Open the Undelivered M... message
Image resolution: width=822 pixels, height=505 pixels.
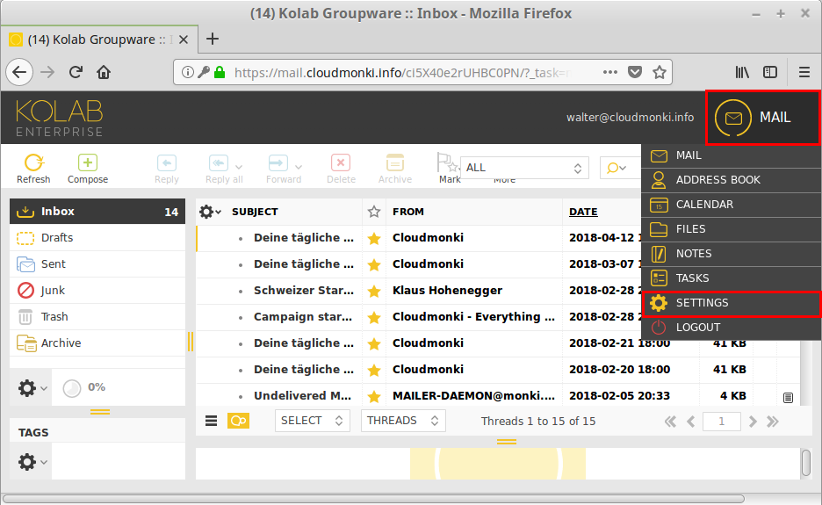point(302,396)
